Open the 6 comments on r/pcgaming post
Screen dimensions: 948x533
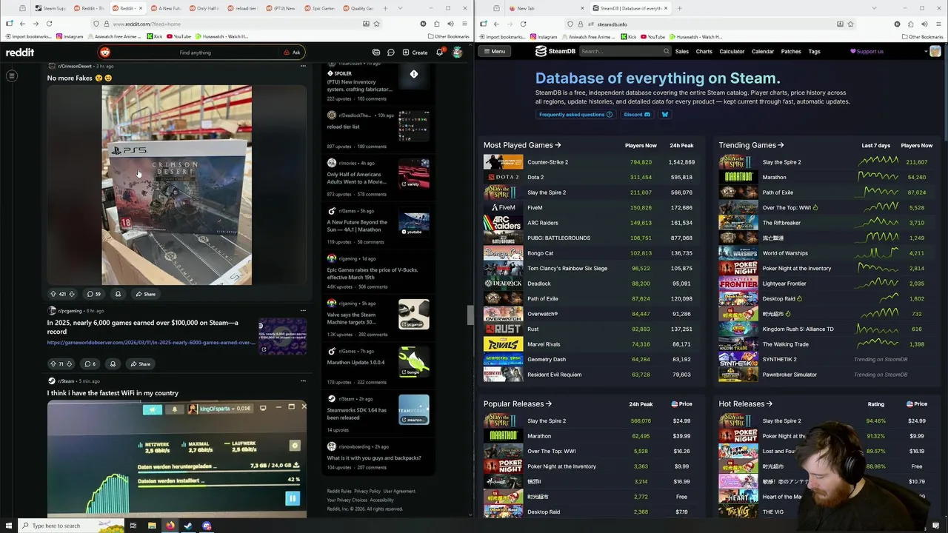click(89, 363)
